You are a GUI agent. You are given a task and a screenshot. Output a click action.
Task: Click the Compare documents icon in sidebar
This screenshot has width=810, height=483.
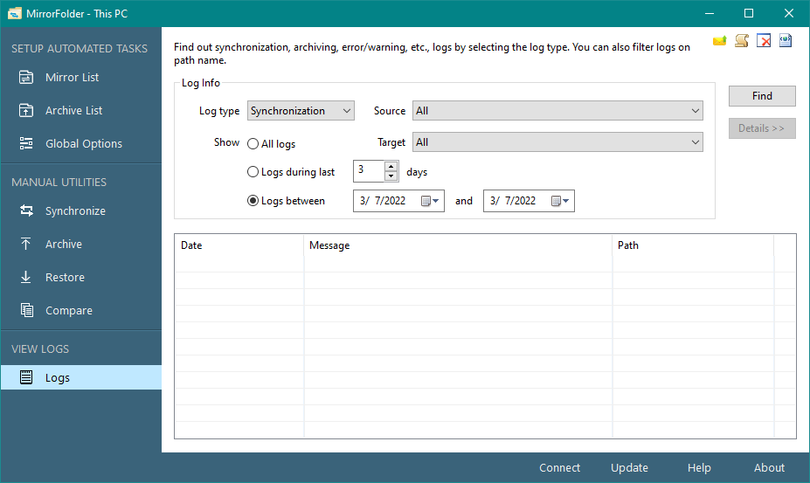pos(27,310)
